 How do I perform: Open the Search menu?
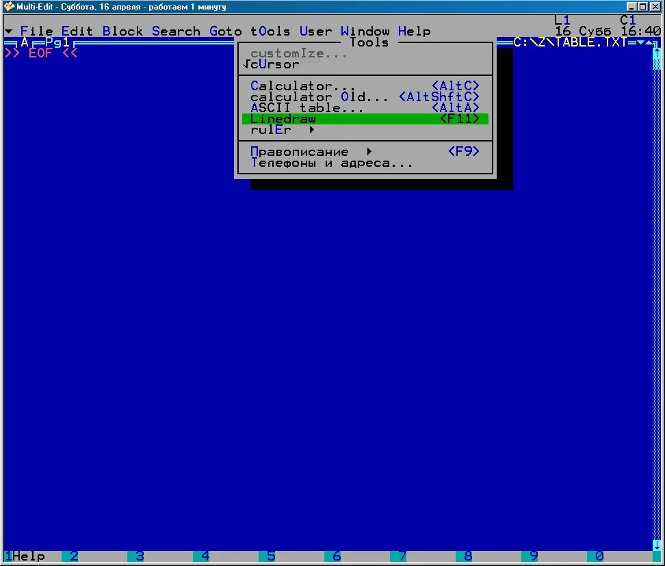pyautogui.click(x=176, y=31)
